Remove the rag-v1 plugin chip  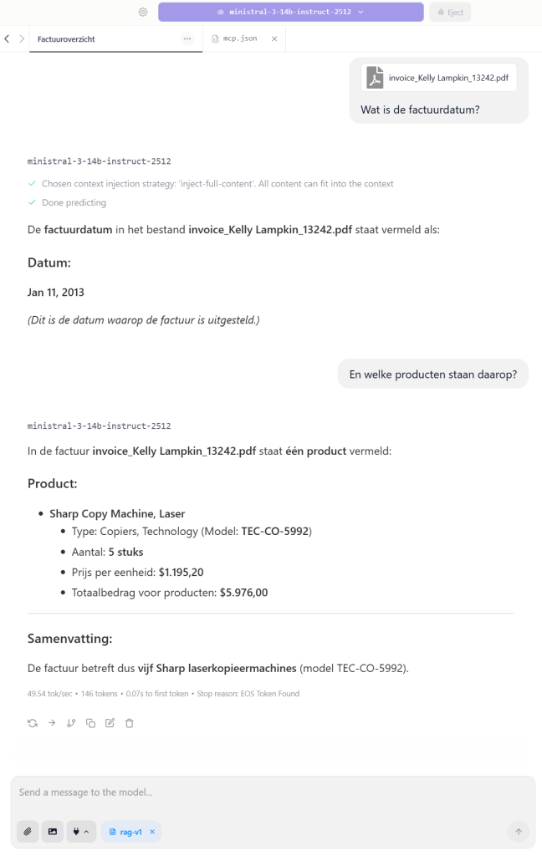point(152,832)
